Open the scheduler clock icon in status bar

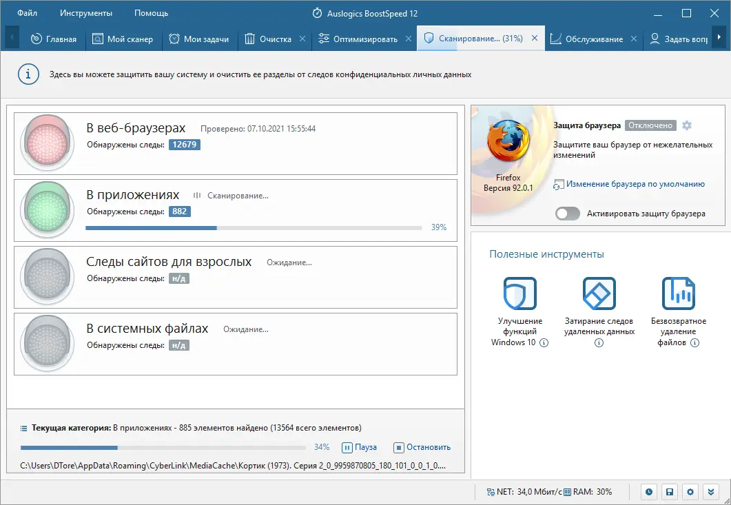(649, 492)
